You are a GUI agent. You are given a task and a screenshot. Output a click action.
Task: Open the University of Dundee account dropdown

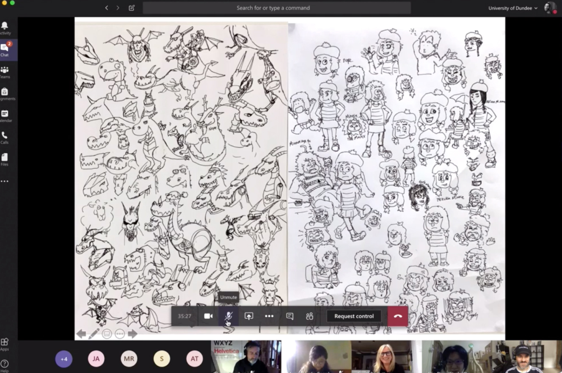pyautogui.click(x=512, y=8)
